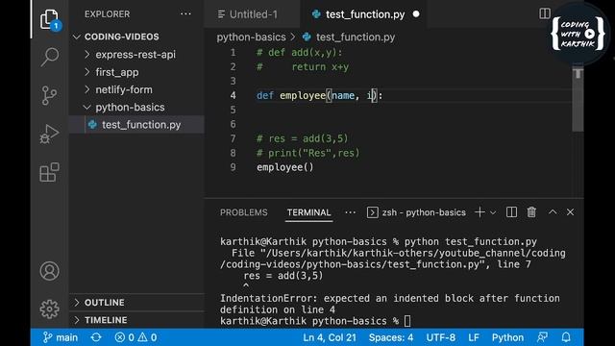Expand the first_app folder
This screenshot has height=346, width=615.
87,72
